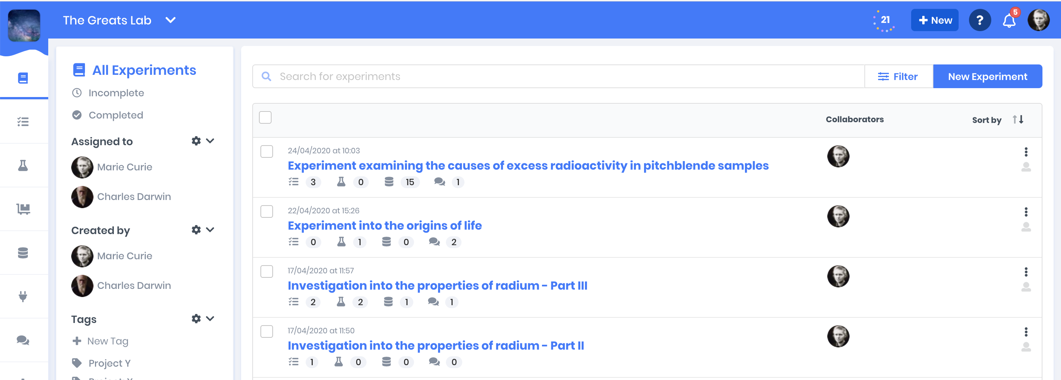The image size is (1061, 380).
Task: Click the New Experiment button
Action: pyautogui.click(x=987, y=77)
